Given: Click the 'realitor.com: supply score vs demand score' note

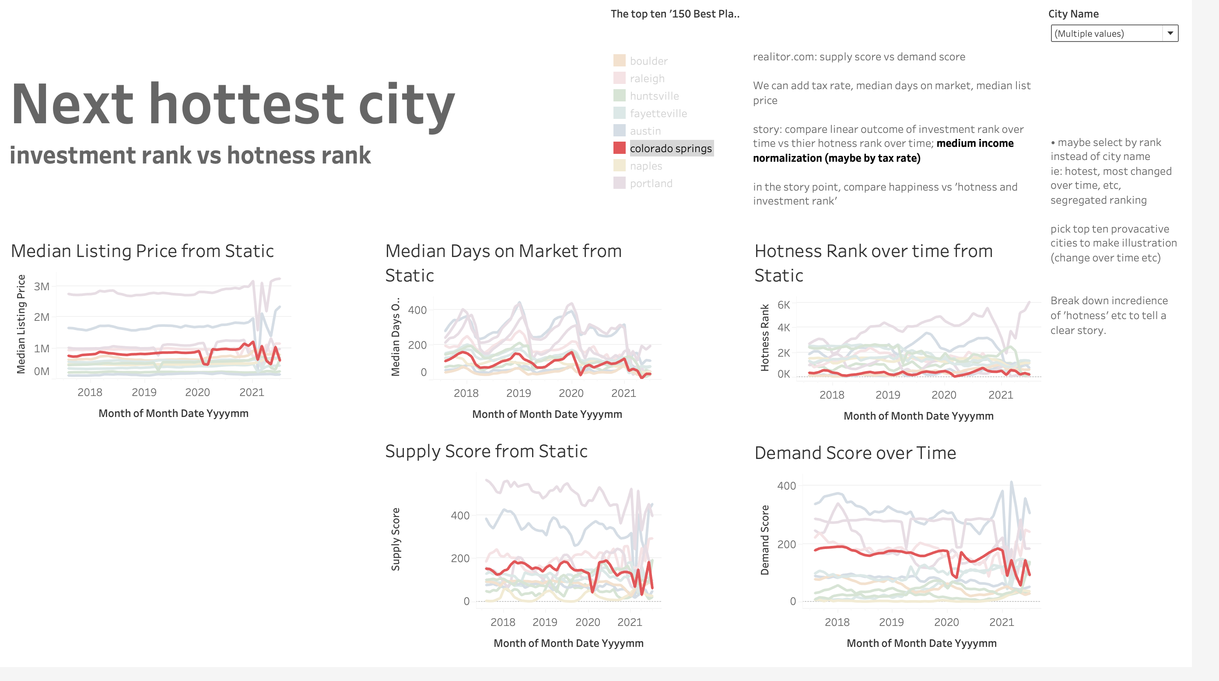Looking at the screenshot, I should pyautogui.click(x=859, y=57).
